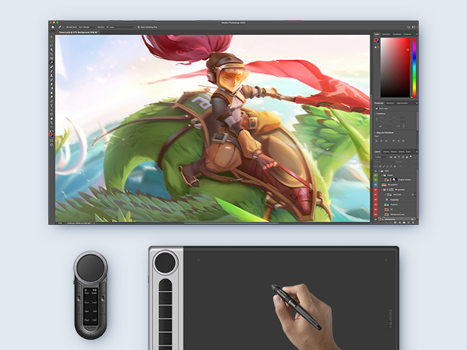Switch to the Swatches tab

(x=388, y=34)
